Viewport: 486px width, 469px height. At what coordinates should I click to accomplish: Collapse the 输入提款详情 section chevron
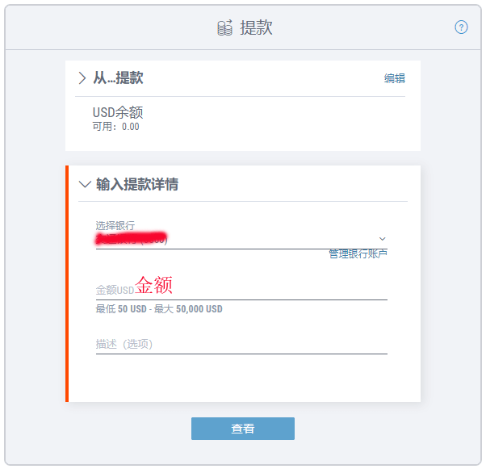(x=85, y=184)
